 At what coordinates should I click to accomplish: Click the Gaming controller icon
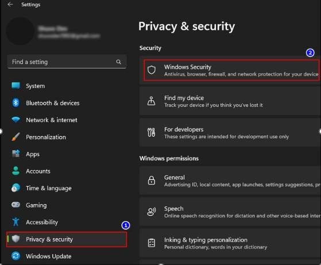coord(16,204)
